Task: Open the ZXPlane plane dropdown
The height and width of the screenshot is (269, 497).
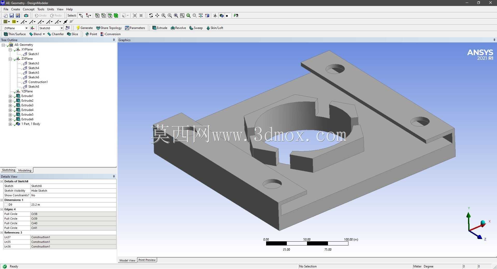Action: pos(26,28)
